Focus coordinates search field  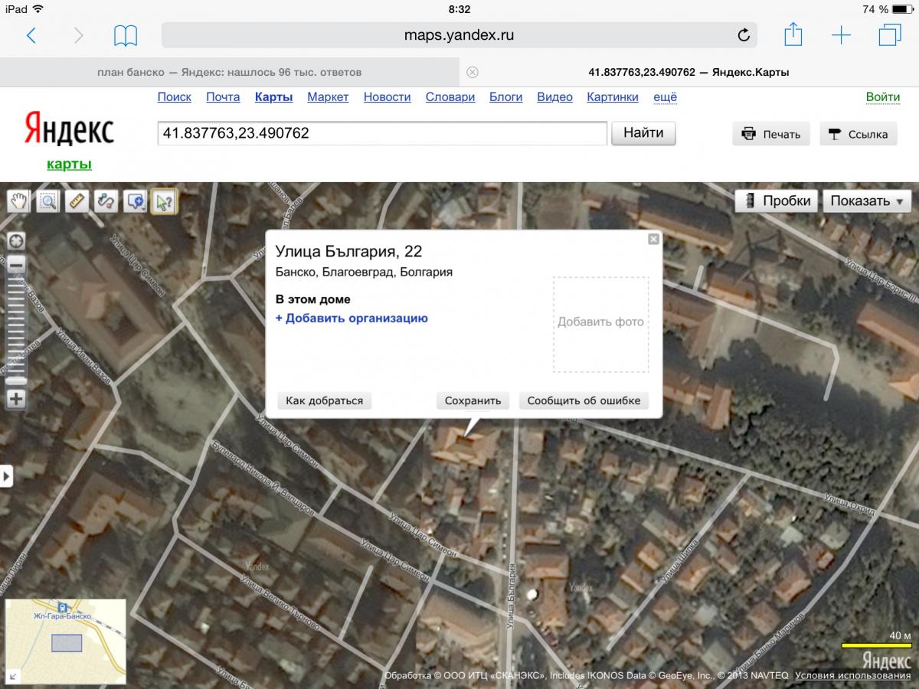[382, 133]
